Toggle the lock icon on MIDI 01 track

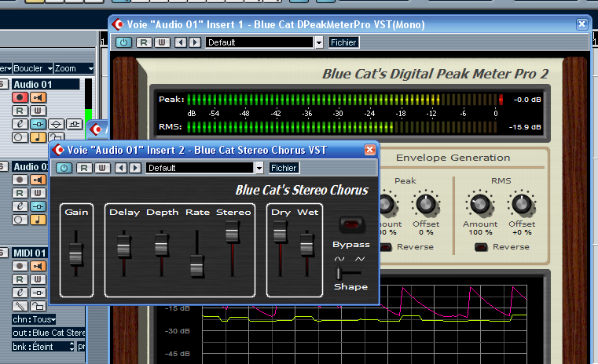point(39,306)
